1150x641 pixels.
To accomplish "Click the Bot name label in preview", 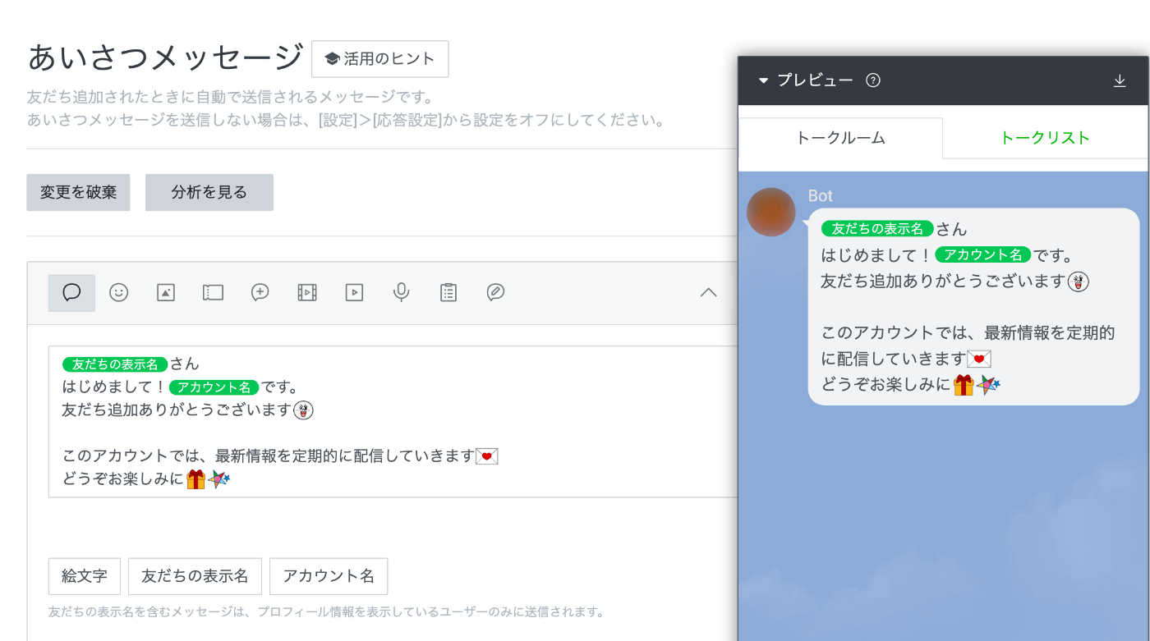I will coord(820,196).
